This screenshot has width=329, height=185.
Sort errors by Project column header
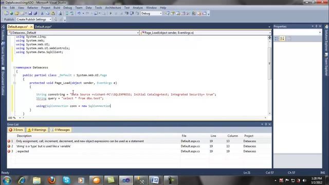point(249,136)
